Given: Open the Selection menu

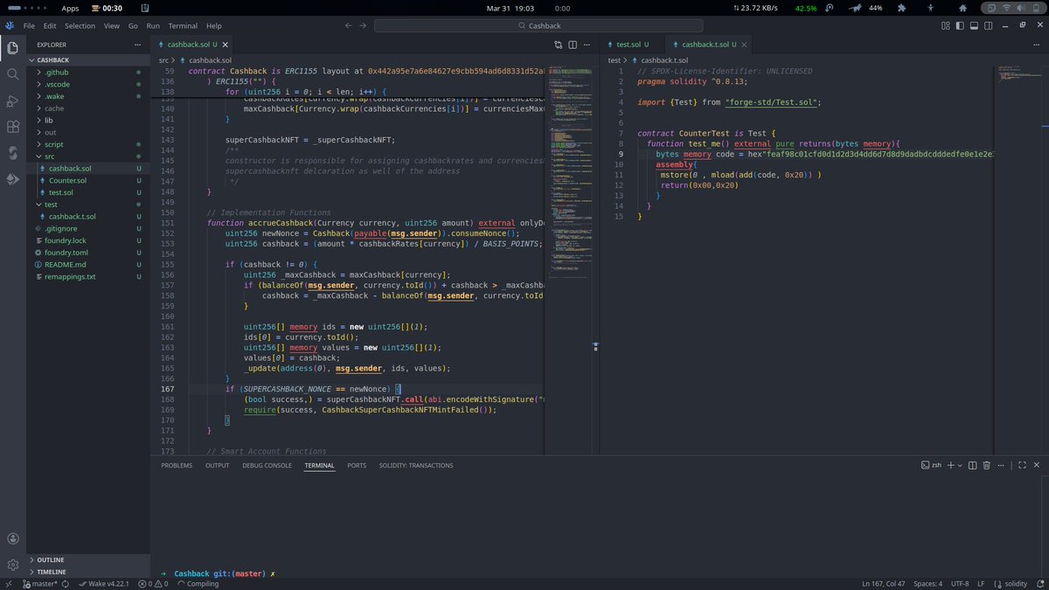Looking at the screenshot, I should (x=80, y=26).
